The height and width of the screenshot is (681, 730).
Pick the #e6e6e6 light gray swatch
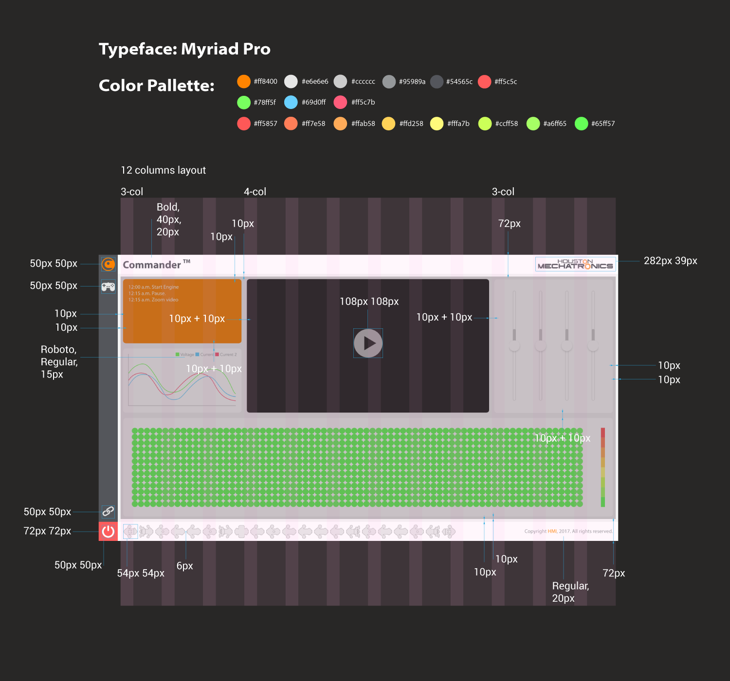pos(291,81)
